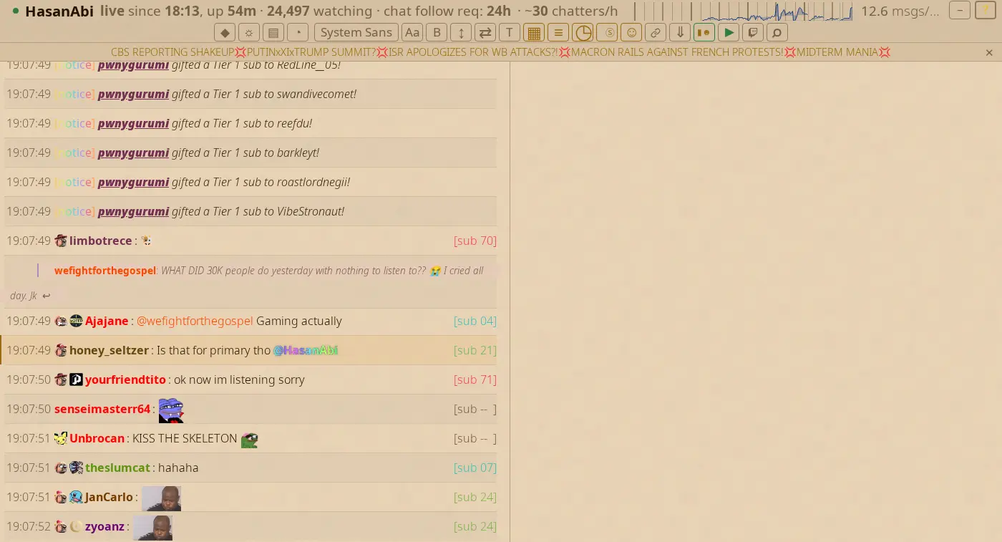
Task: Click the message rate activity graph
Action: (744, 11)
